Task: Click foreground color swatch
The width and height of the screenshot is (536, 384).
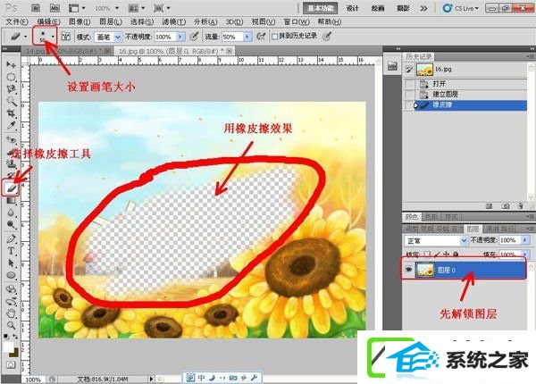Action: pos(8,347)
